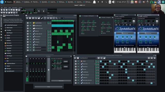The height and width of the screenshot is (92, 165).
Task: Mute the upright_bass.ds track
Action: point(30,34)
